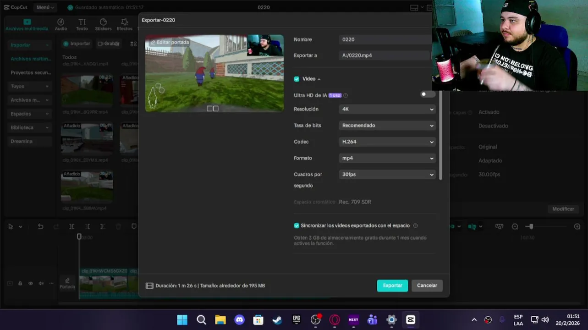Click the delete-left trim icon
The height and width of the screenshot is (330, 588).
(x=88, y=226)
